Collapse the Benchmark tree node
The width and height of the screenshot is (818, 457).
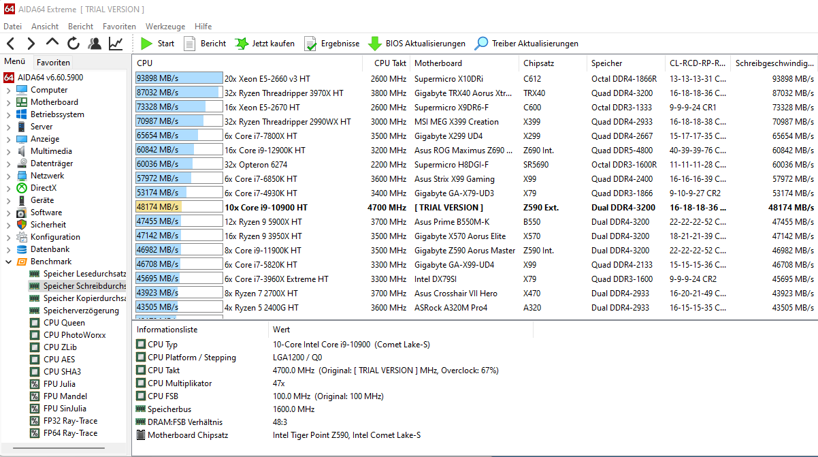[8, 262]
